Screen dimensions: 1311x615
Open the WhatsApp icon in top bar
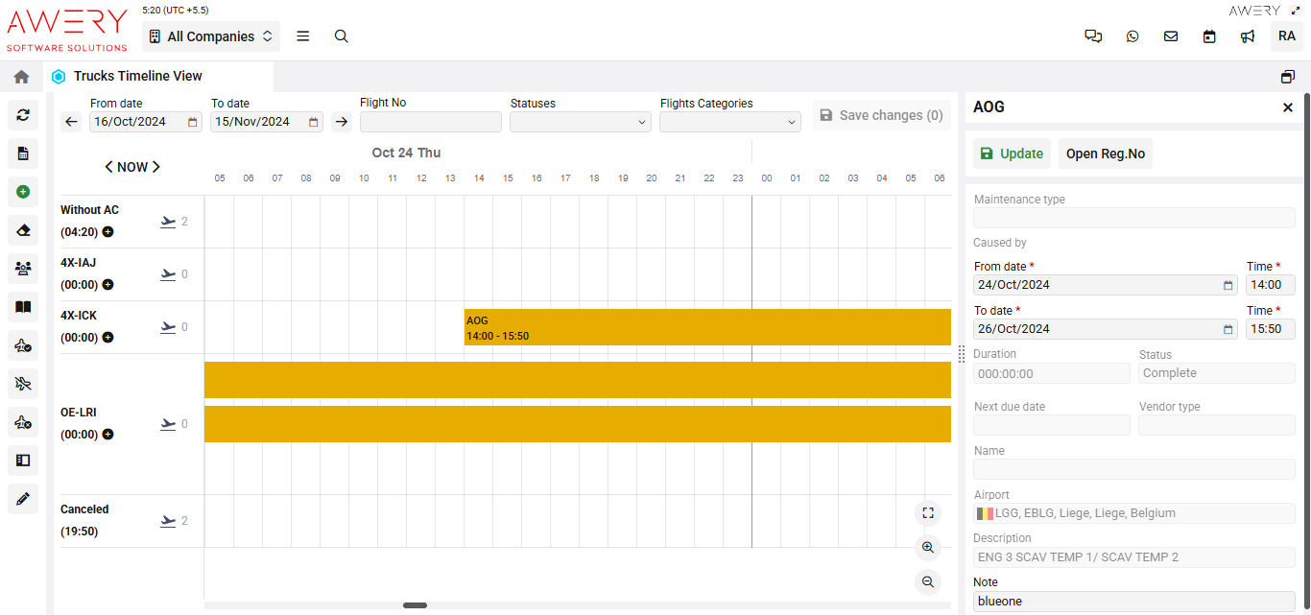coord(1132,36)
